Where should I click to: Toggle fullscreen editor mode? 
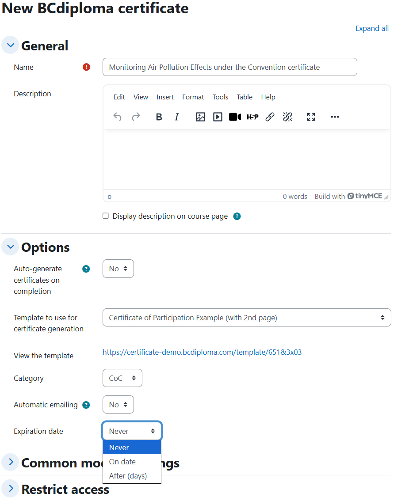(x=311, y=117)
